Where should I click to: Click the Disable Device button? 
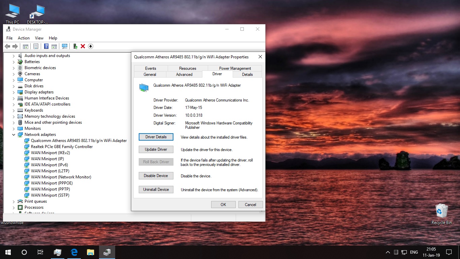pyautogui.click(x=156, y=176)
